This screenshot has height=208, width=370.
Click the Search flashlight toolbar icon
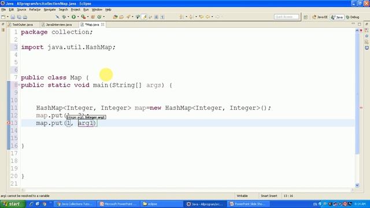128,17
